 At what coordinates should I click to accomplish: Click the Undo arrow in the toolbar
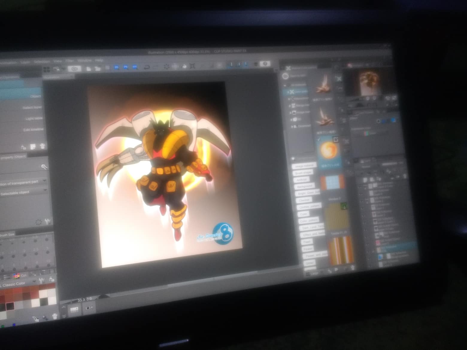[x=147, y=67]
